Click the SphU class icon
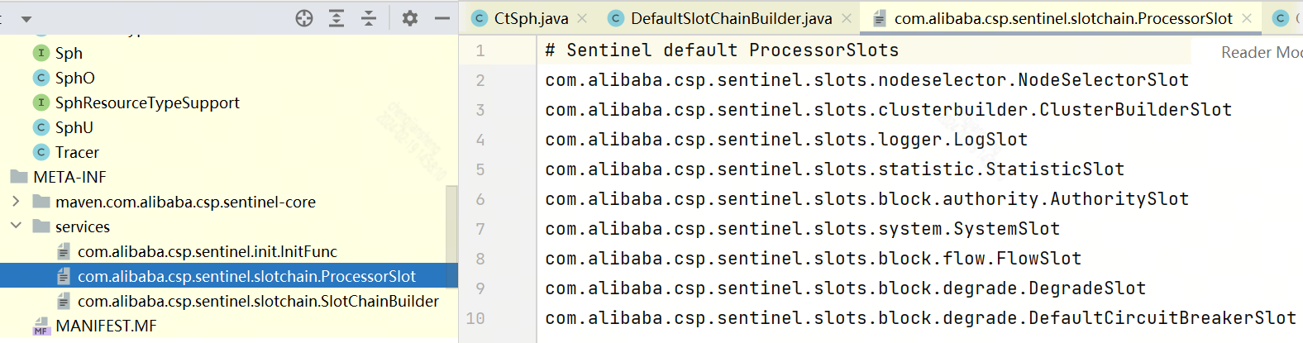This screenshot has width=1303, height=343. [41, 127]
